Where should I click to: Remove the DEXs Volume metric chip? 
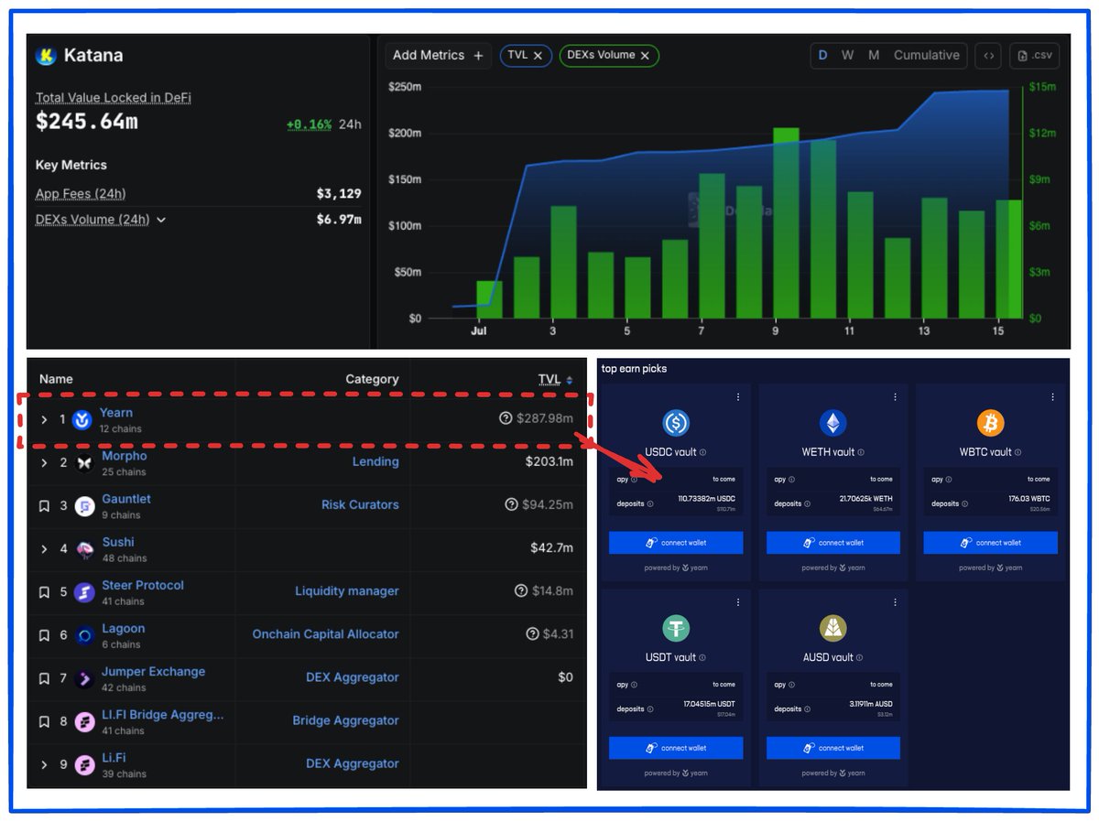(x=645, y=56)
